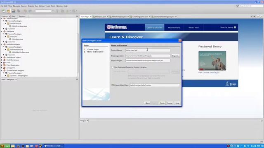Click the terminal icon in the taskbar
264x148 pixels.
[x=23, y=146]
